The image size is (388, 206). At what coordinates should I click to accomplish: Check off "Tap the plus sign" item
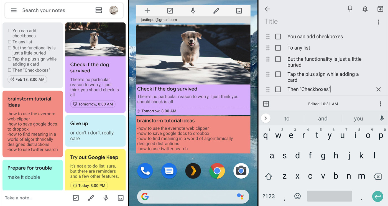(278, 74)
